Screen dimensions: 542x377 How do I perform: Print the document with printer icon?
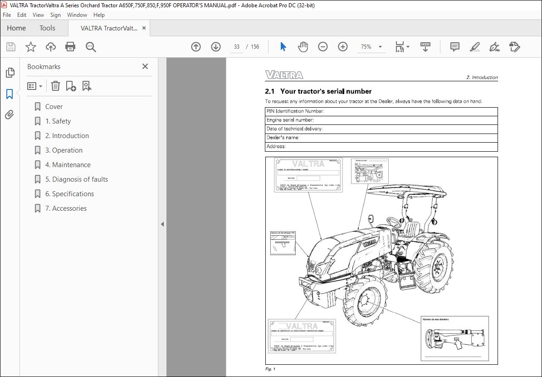pos(70,47)
